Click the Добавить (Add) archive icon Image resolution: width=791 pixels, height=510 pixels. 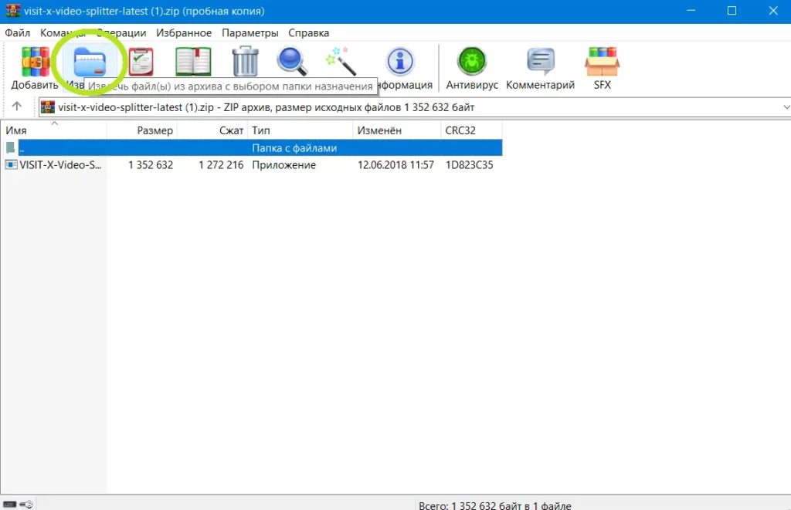click(x=35, y=62)
